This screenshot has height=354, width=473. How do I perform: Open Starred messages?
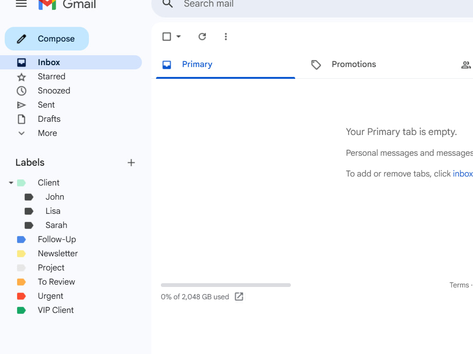point(71,76)
